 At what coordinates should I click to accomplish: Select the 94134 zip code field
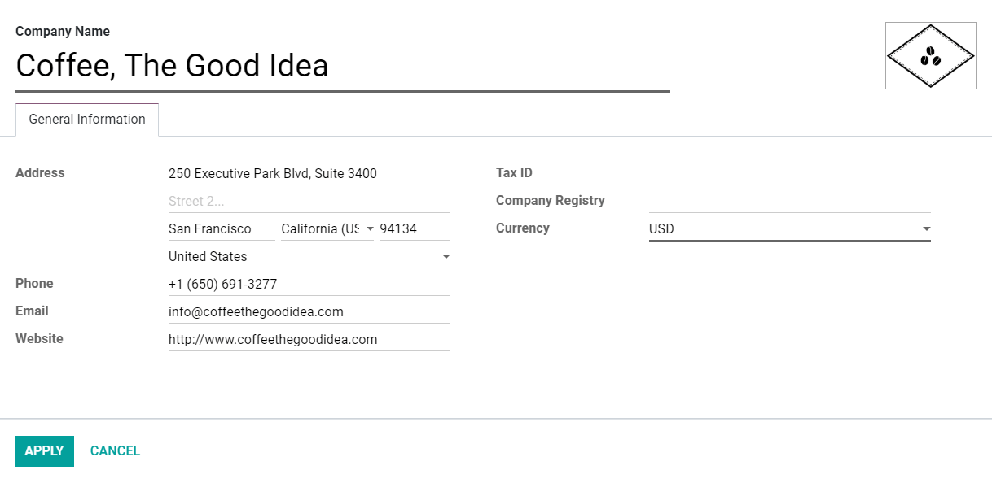click(414, 228)
